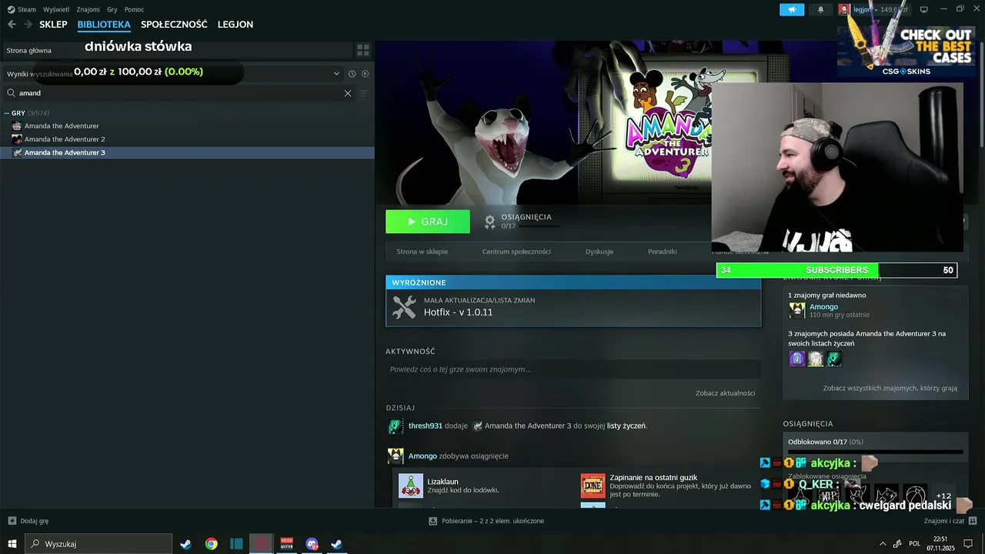Show hidden system tray icons

click(883, 544)
